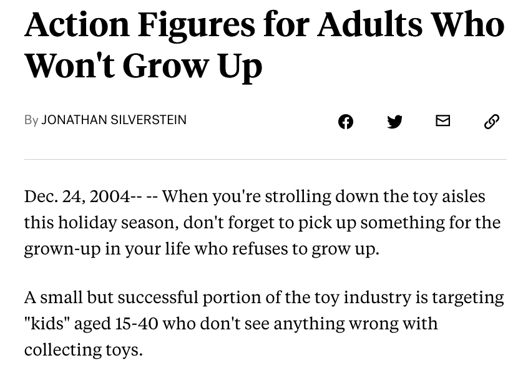Click the "By" byline label
Screen dimensions: 523x383
coord(31,120)
